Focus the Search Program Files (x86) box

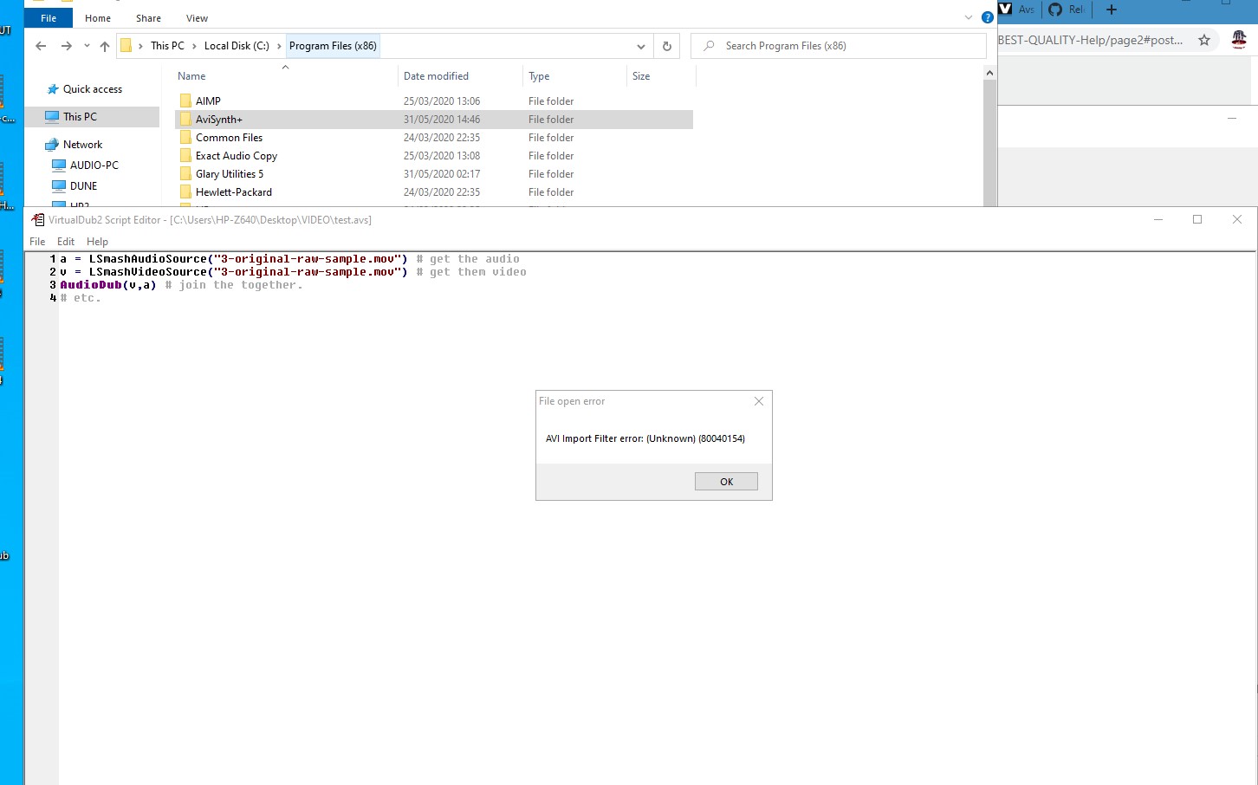tap(838, 46)
